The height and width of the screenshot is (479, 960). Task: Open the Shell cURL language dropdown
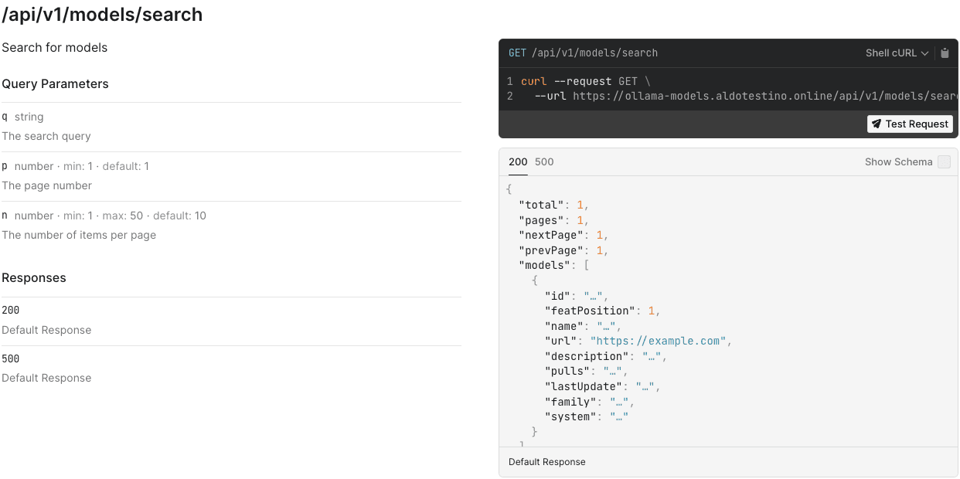(896, 53)
